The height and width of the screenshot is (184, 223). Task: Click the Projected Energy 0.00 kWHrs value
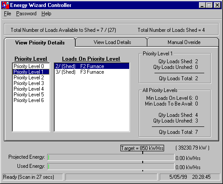[x=188, y=158]
